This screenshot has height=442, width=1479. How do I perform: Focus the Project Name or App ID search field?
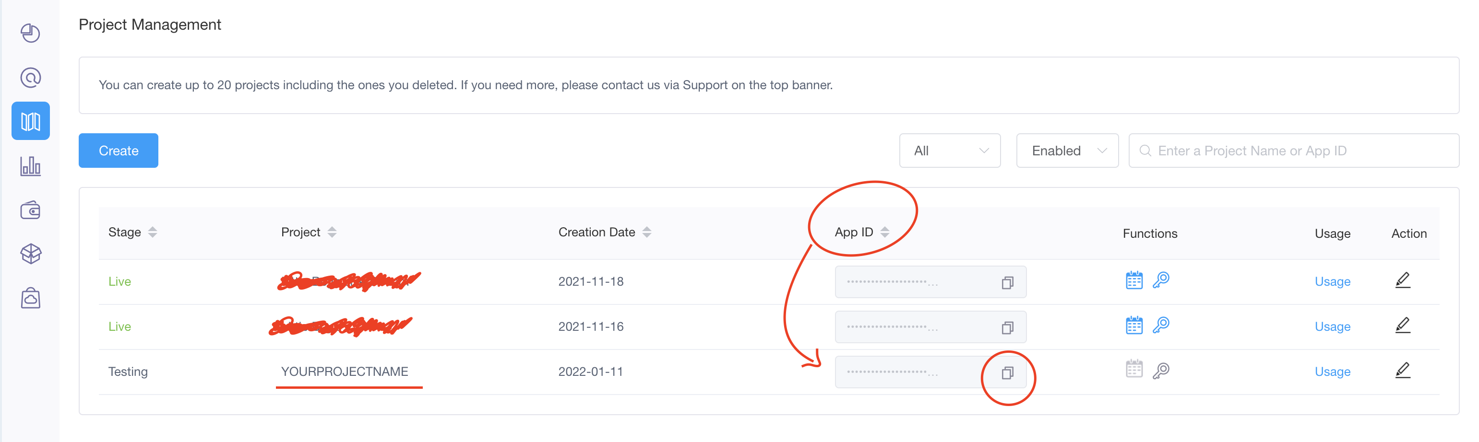coord(1298,151)
